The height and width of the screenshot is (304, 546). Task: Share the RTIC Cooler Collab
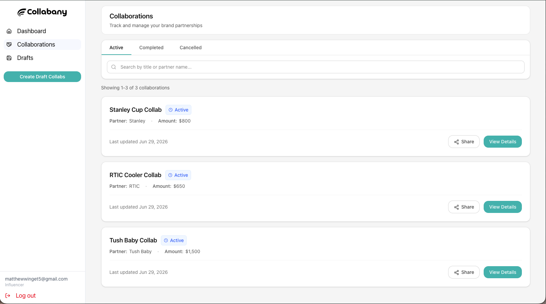[x=464, y=207]
